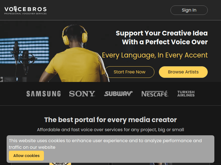221x165 pixels.
Task: Click the microphone icon inside the VoiceBros wordmark
Action: 15,9
